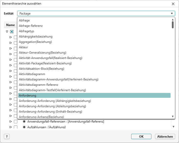Open help with the question mark button

(x=7, y=136)
